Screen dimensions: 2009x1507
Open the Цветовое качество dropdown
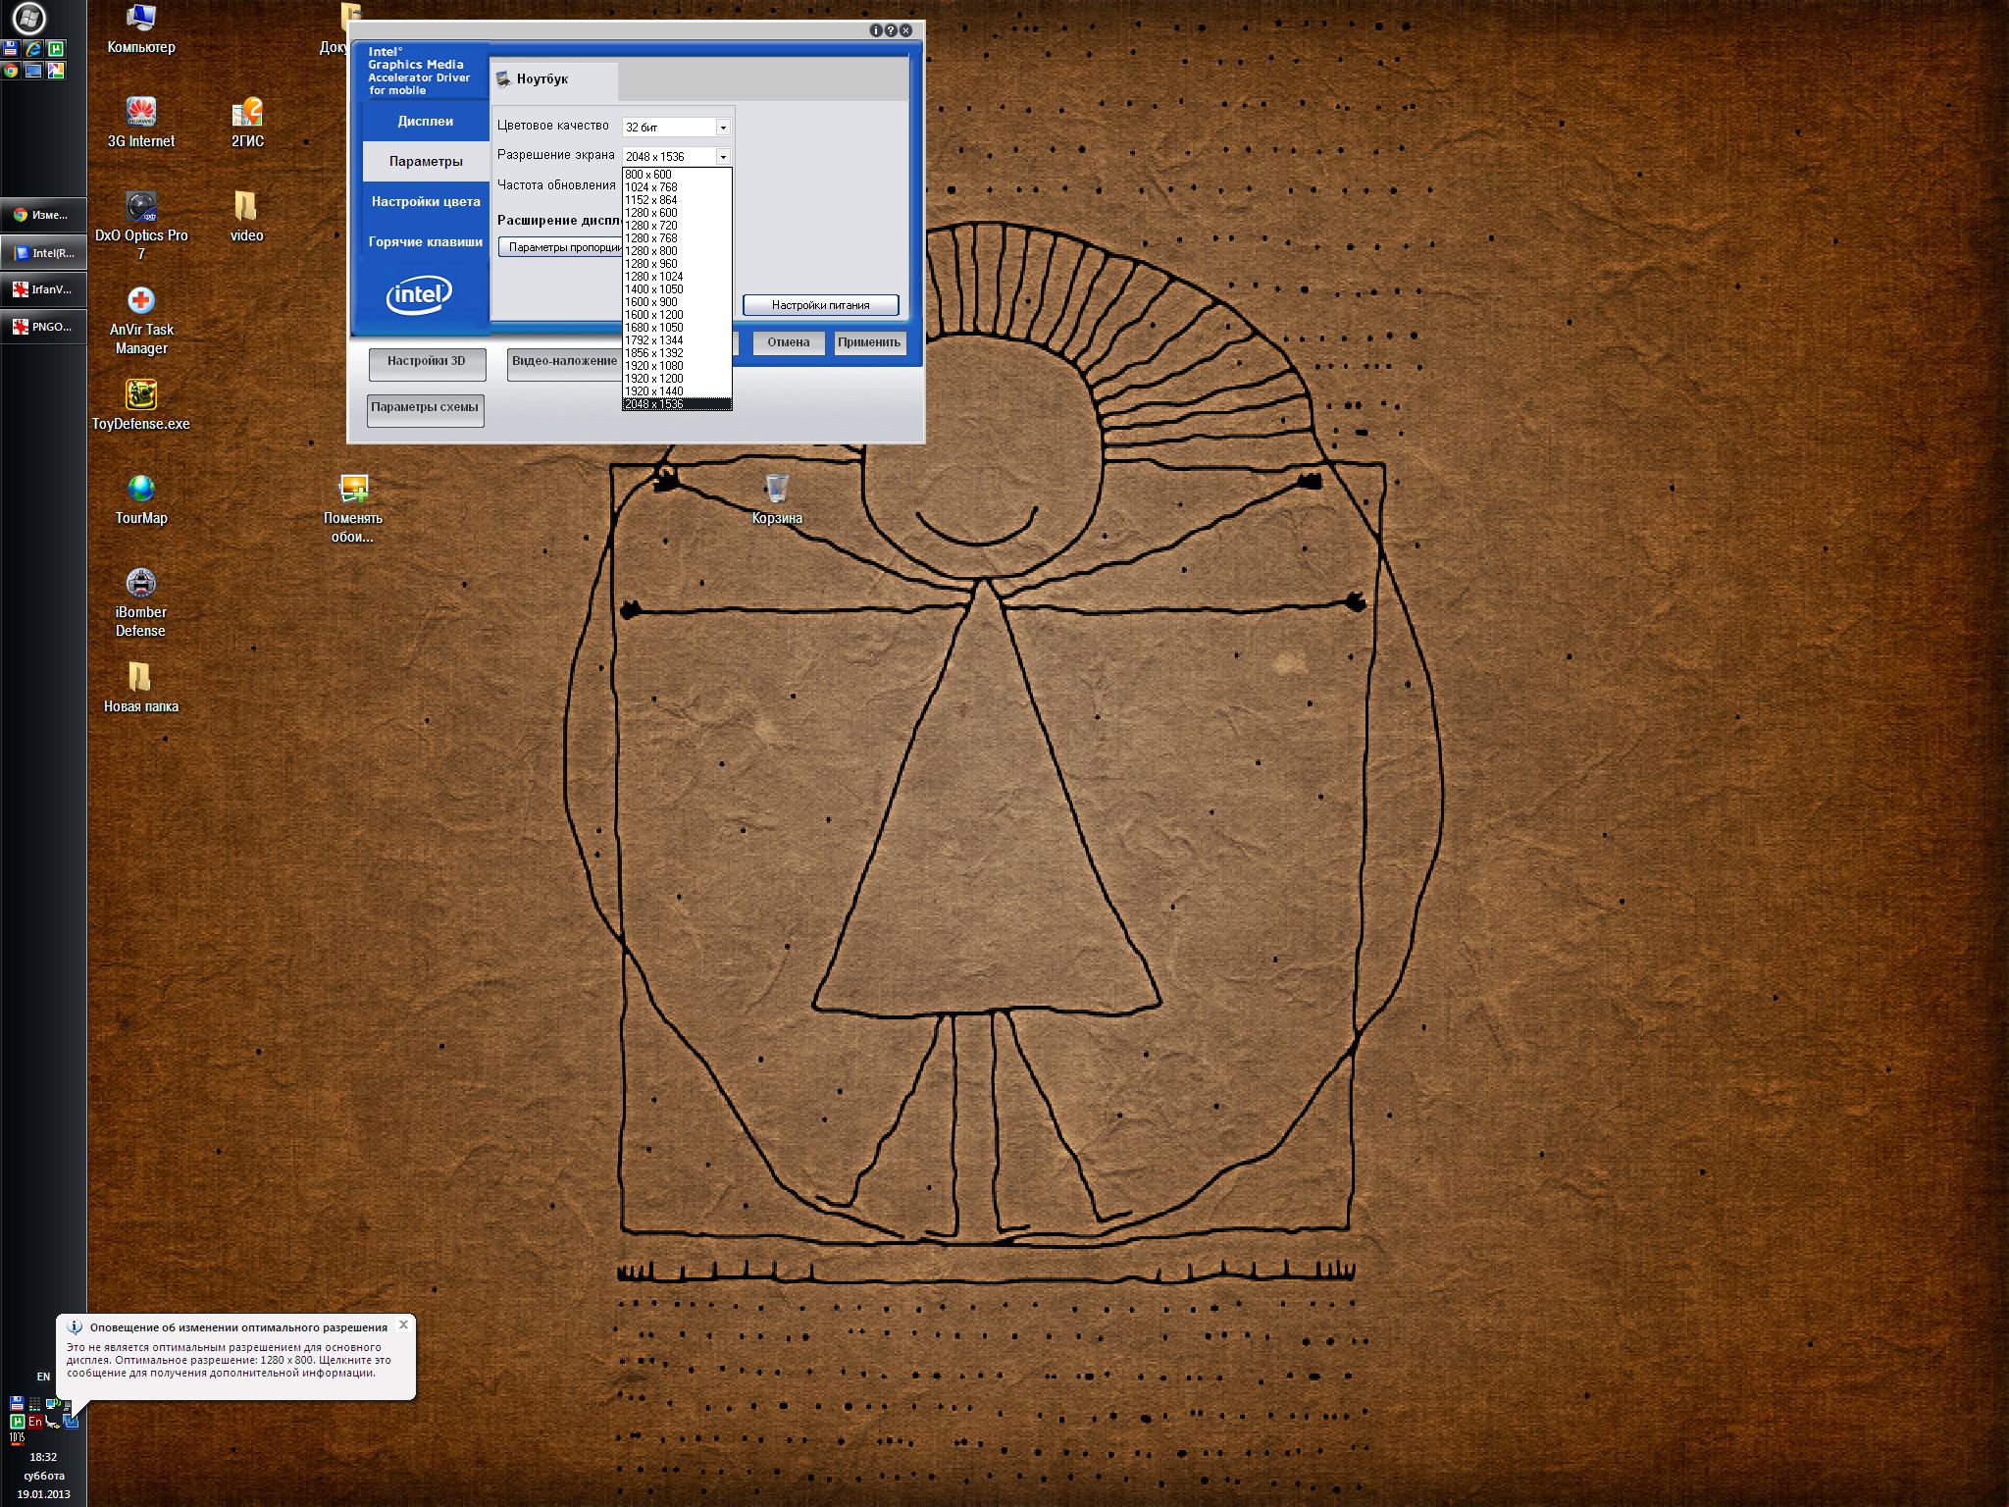pyautogui.click(x=677, y=127)
